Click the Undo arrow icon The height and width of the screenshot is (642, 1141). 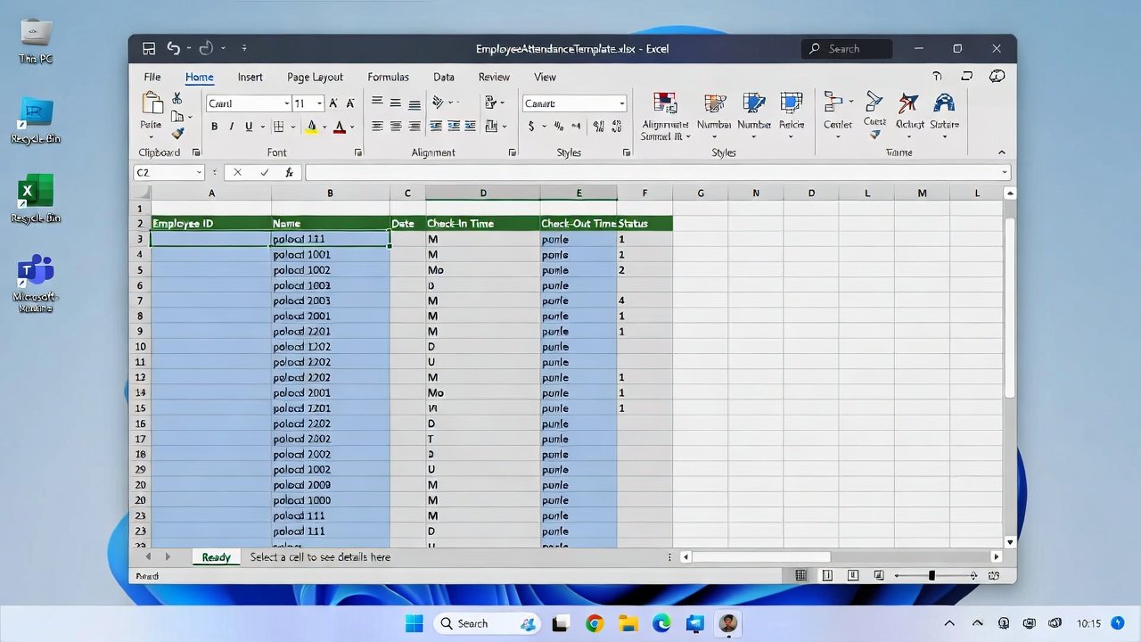click(x=173, y=49)
